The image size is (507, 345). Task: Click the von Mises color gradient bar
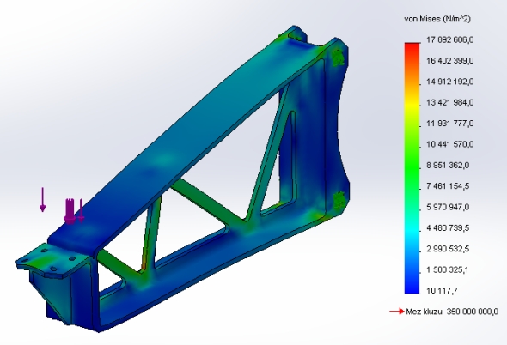(x=412, y=168)
